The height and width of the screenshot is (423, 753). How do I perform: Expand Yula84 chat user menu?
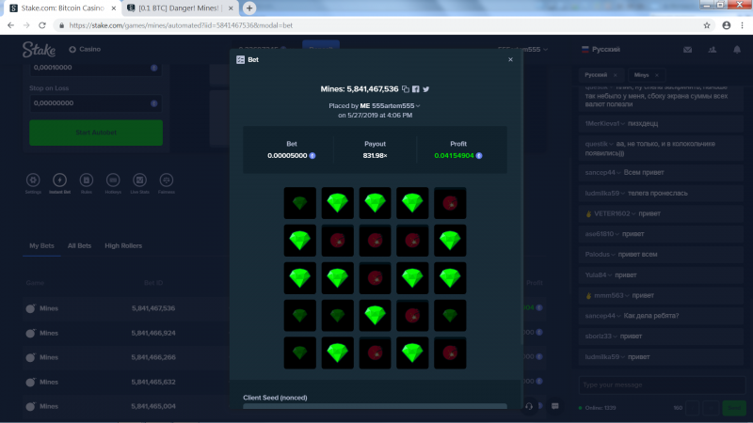(610, 275)
